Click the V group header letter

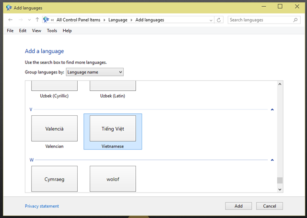[31, 109]
